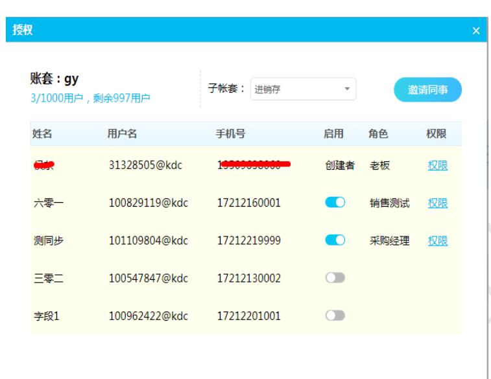The height and width of the screenshot is (379, 491).
Task: Click the 手机号 column header
Action: (231, 134)
